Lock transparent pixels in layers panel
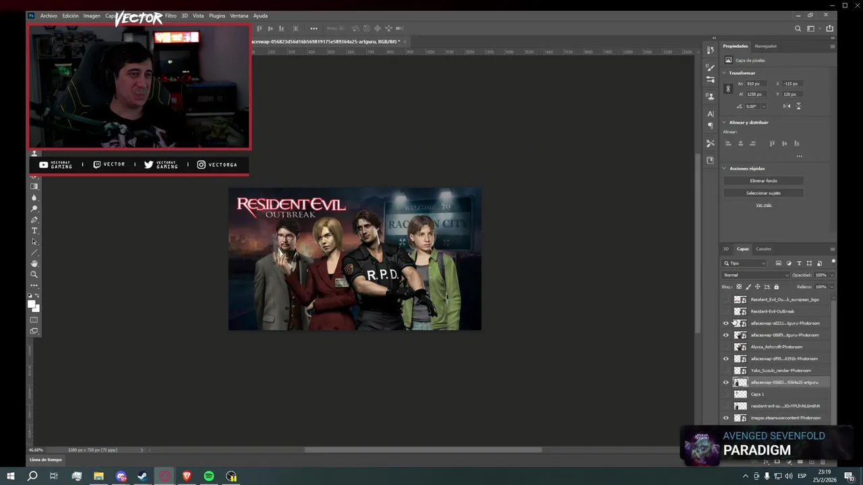Image resolution: width=863 pixels, height=485 pixels. [739, 287]
